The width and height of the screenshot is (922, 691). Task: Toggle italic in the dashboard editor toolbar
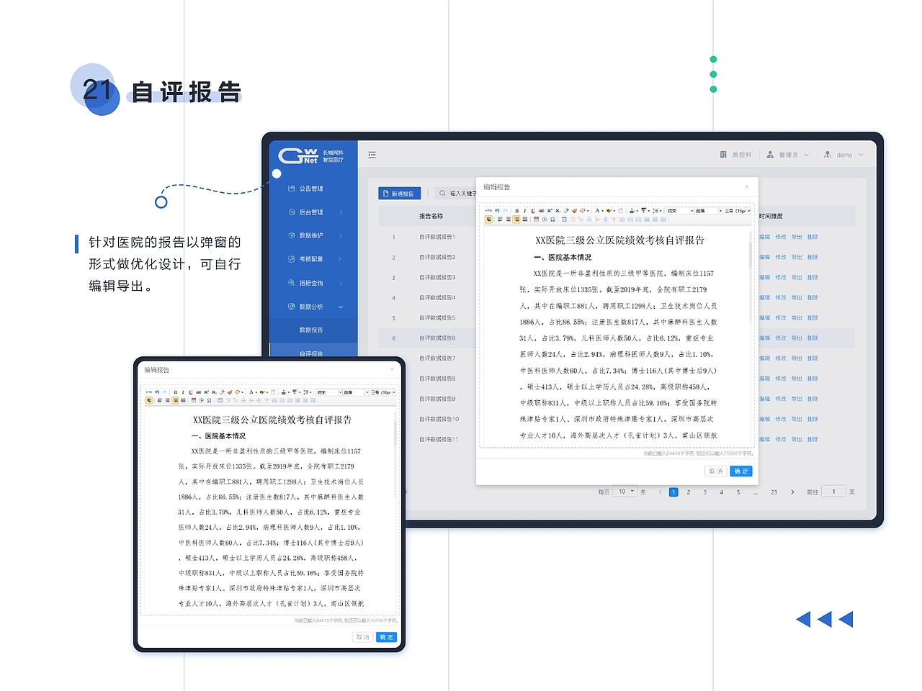point(525,211)
